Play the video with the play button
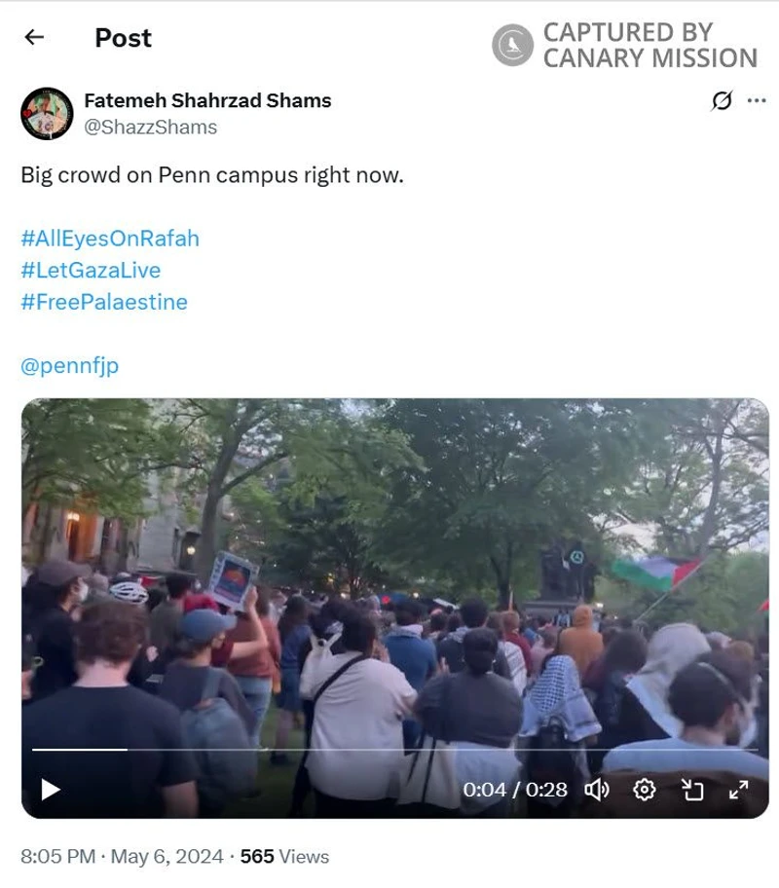Image resolution: width=779 pixels, height=888 pixels. pos(51,790)
